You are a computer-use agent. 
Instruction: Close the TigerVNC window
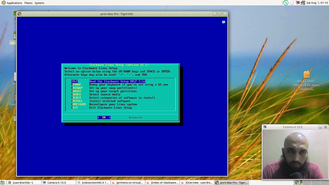225,14
